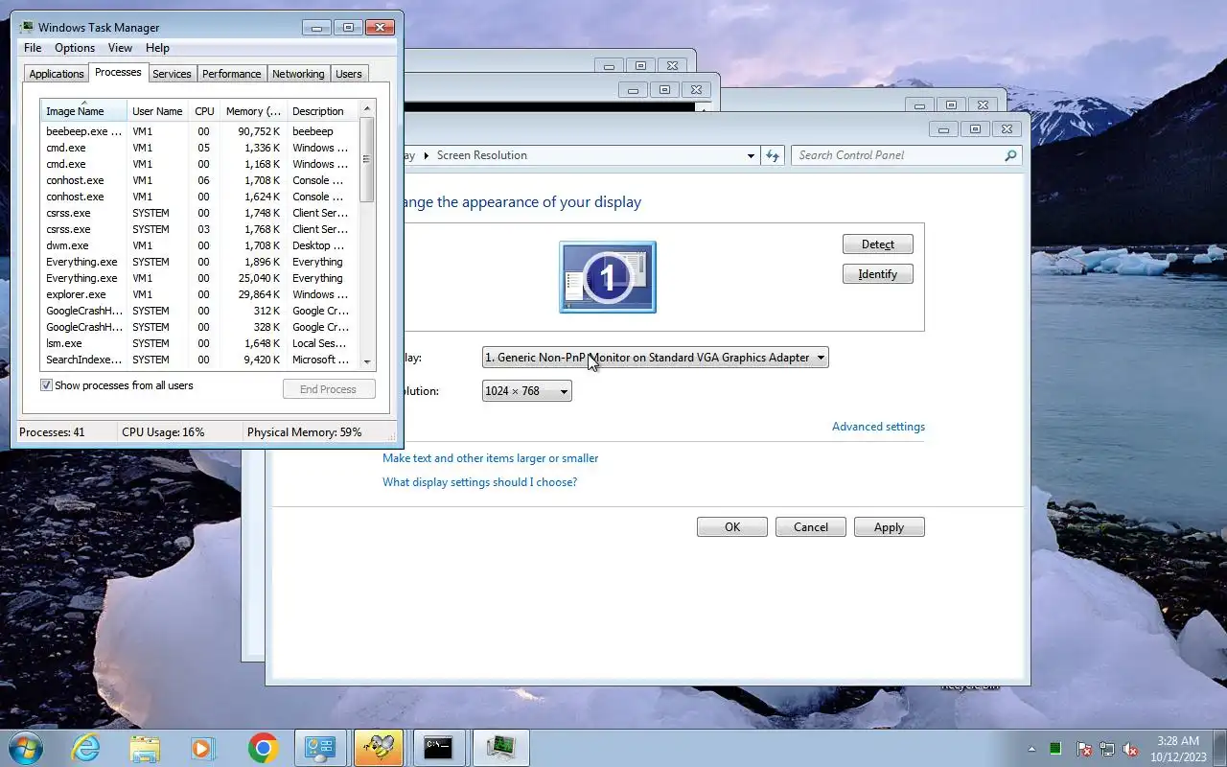This screenshot has width=1227, height=767.
Task: Click Apply in Screen Resolution
Action: click(889, 527)
